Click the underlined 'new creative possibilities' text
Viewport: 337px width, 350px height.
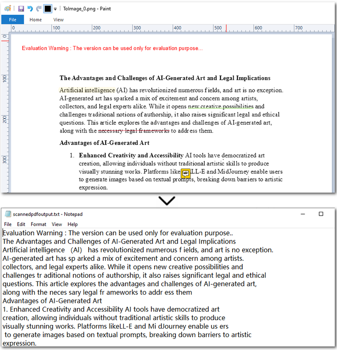pyautogui.click(x=221, y=107)
